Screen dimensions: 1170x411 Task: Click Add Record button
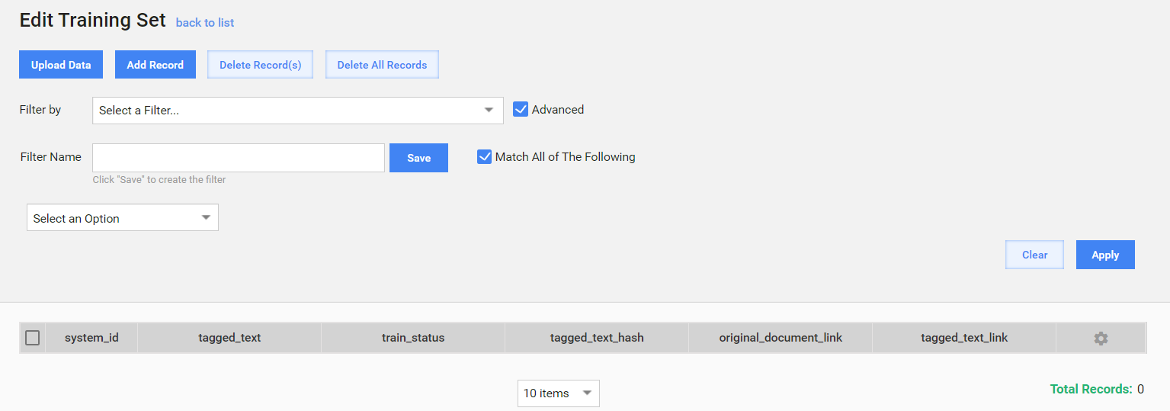pyautogui.click(x=155, y=65)
